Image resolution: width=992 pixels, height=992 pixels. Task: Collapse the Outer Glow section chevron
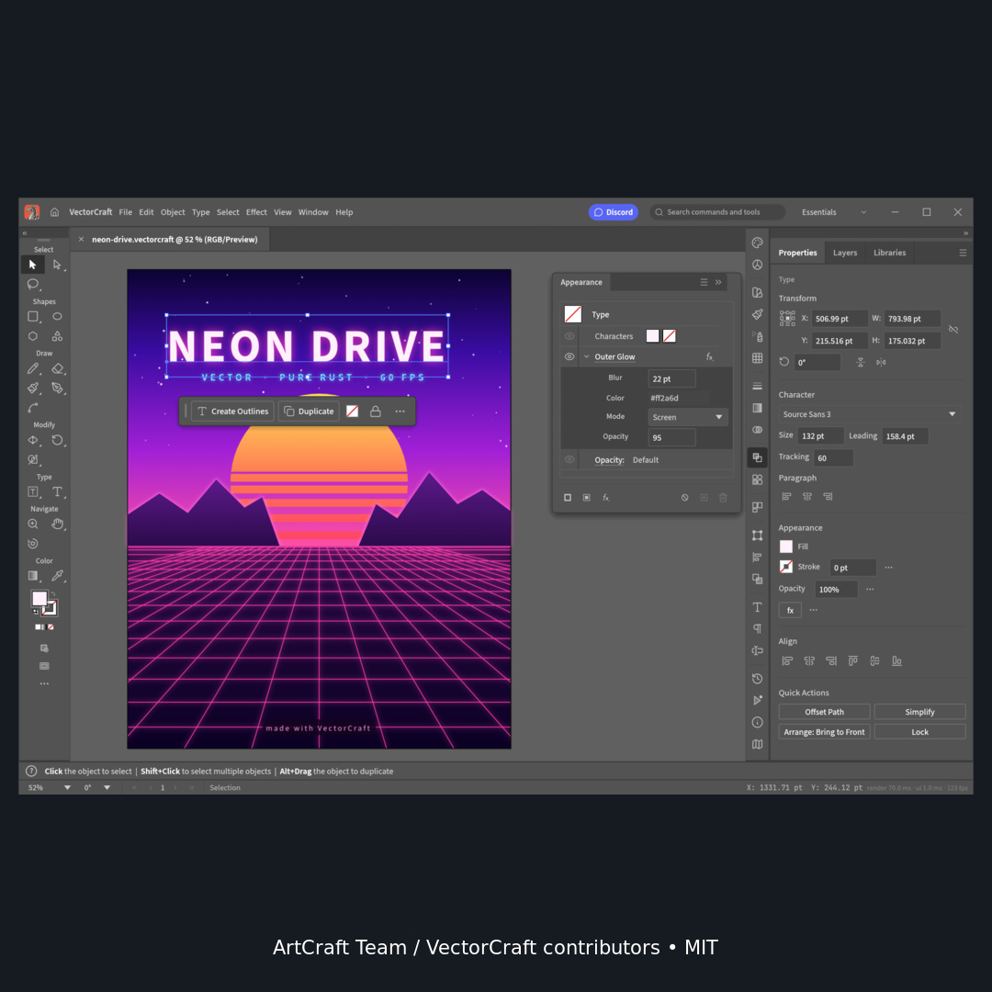(586, 356)
